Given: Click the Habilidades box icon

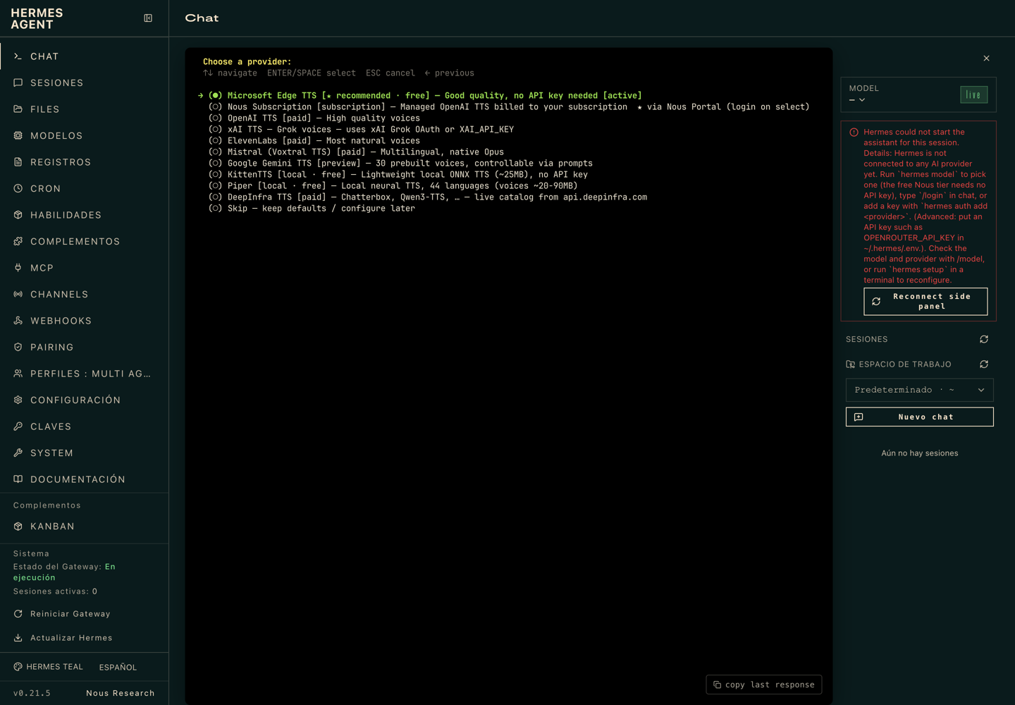Looking at the screenshot, I should click(x=18, y=215).
